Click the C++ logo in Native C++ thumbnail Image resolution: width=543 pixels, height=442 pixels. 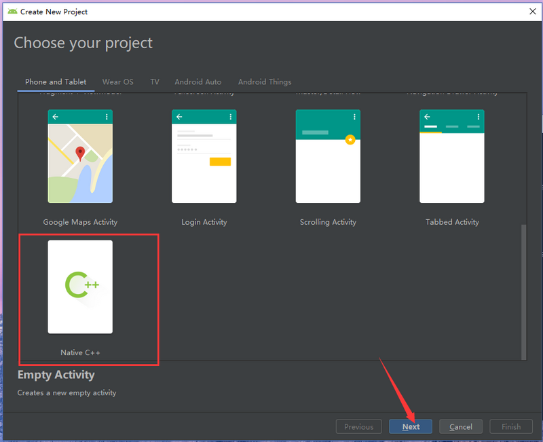81,284
